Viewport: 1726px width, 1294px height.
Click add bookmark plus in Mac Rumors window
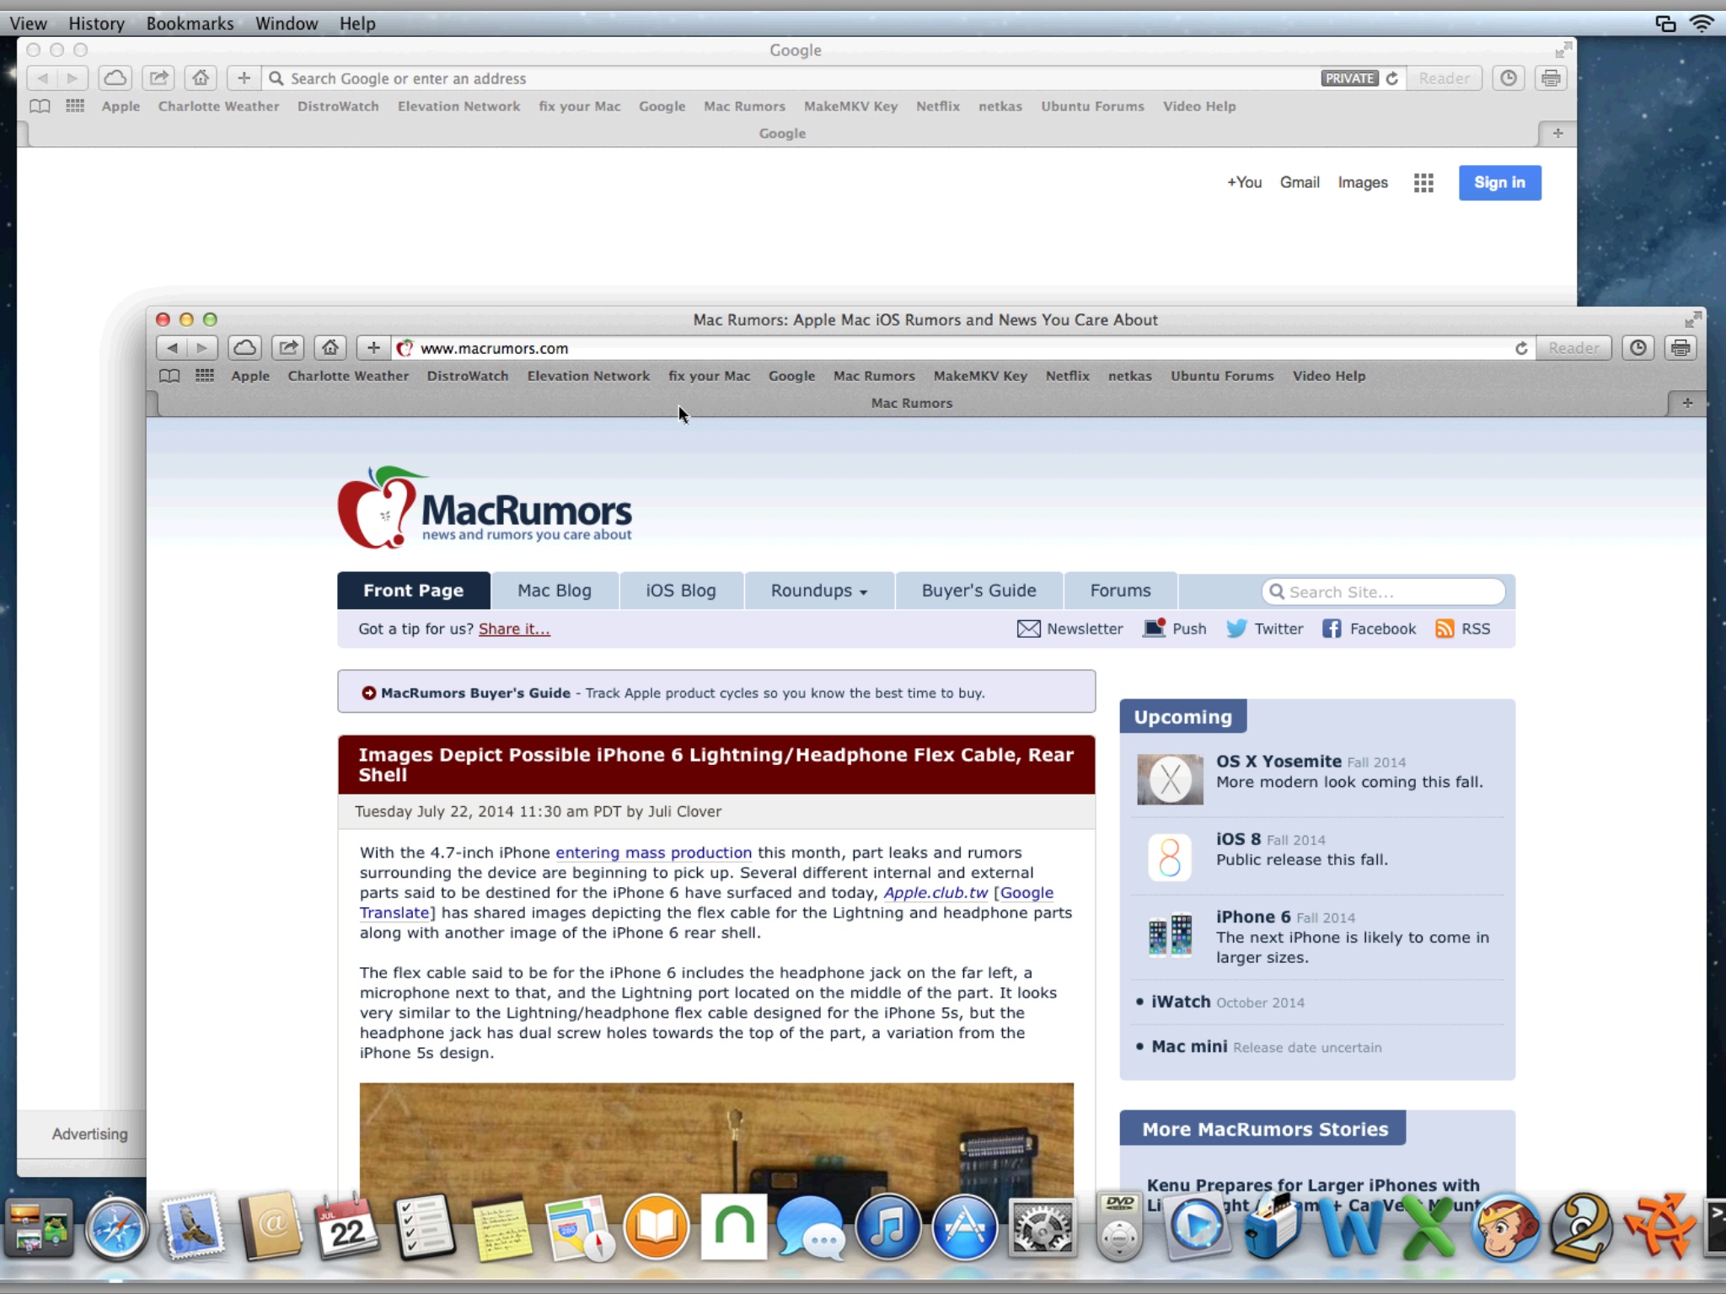373,348
